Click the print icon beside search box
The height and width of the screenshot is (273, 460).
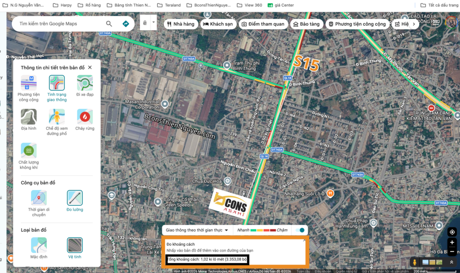point(145,22)
